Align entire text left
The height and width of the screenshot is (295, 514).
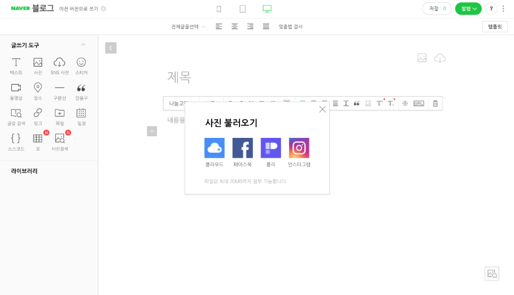pos(219,27)
